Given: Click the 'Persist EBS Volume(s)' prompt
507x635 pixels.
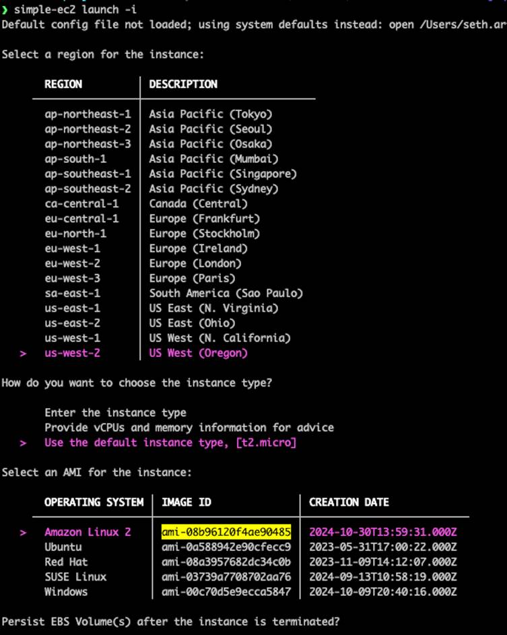Looking at the screenshot, I should tap(170, 622).
